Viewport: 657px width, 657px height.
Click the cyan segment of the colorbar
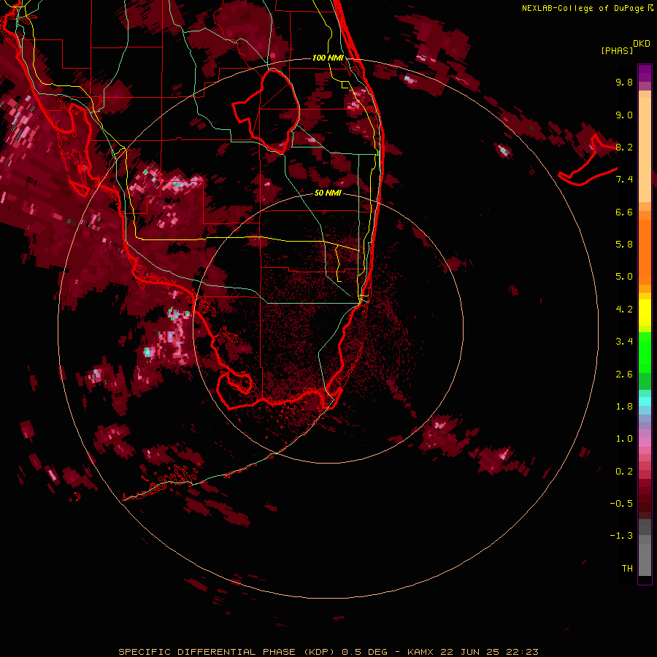click(645, 401)
